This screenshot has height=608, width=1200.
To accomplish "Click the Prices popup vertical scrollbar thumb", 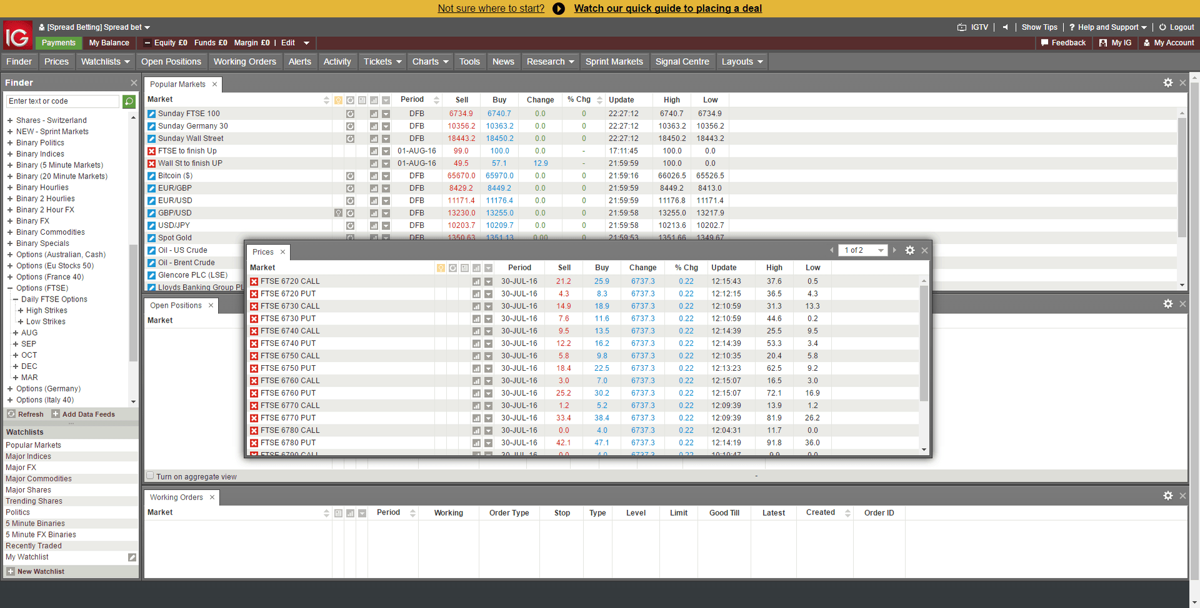I will (x=924, y=343).
